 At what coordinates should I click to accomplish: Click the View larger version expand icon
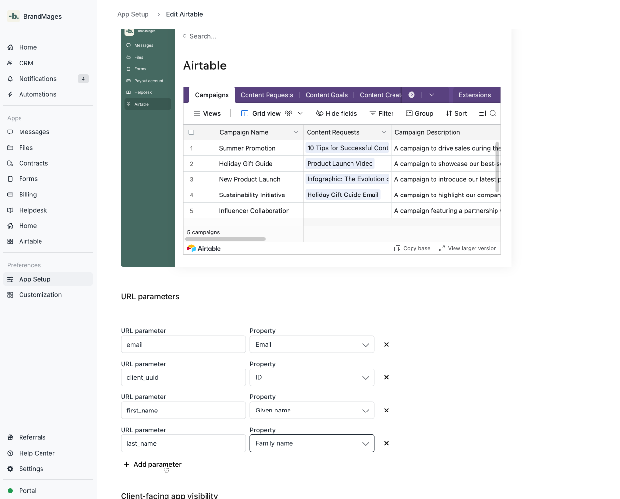(442, 248)
